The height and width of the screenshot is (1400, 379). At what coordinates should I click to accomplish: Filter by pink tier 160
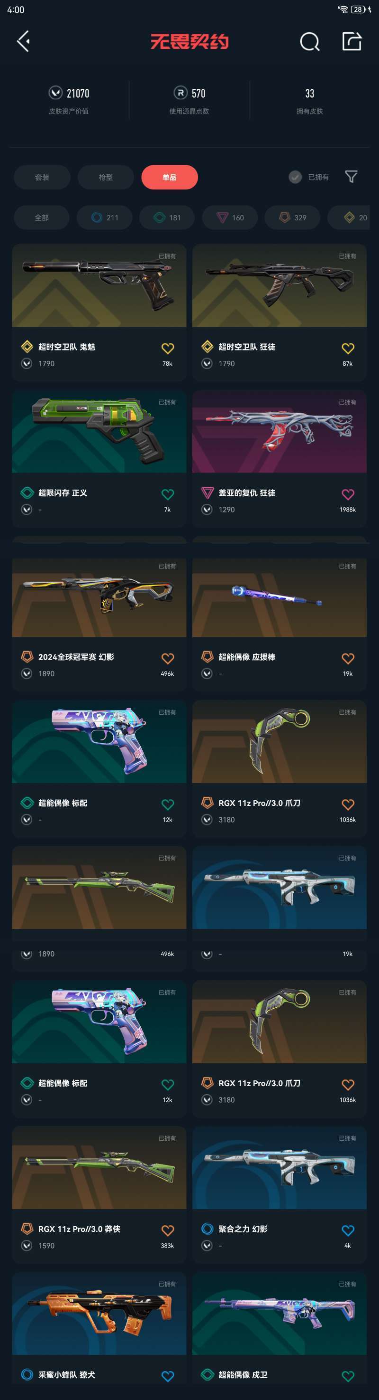pyautogui.click(x=230, y=218)
